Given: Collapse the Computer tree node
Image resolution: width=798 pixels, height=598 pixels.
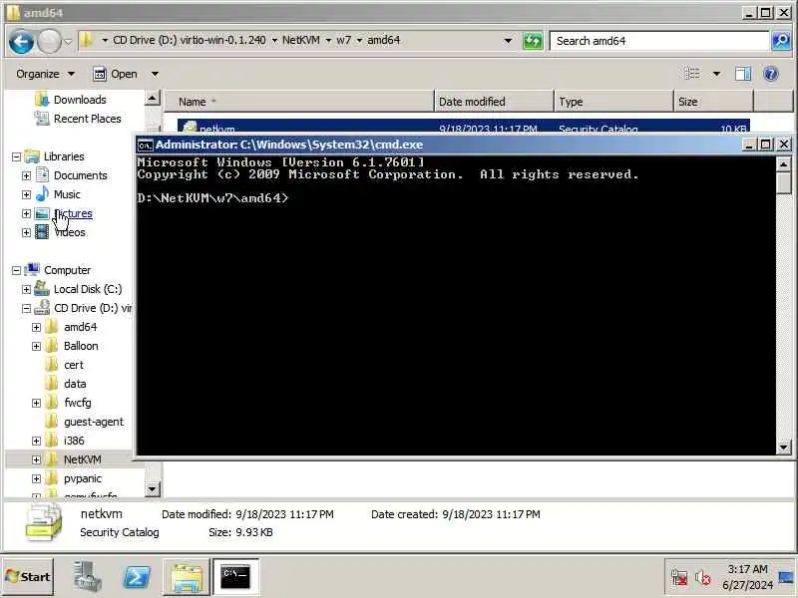Looking at the screenshot, I should click(x=16, y=270).
